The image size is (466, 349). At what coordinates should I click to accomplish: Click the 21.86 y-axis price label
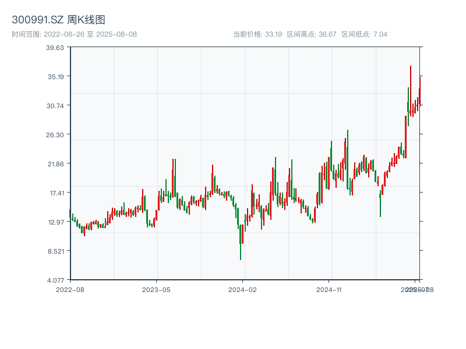pos(55,164)
